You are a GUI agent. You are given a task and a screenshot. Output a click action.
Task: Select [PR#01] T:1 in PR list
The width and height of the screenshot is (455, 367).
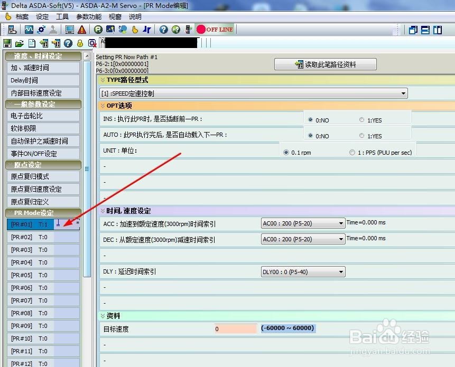[x=43, y=224]
